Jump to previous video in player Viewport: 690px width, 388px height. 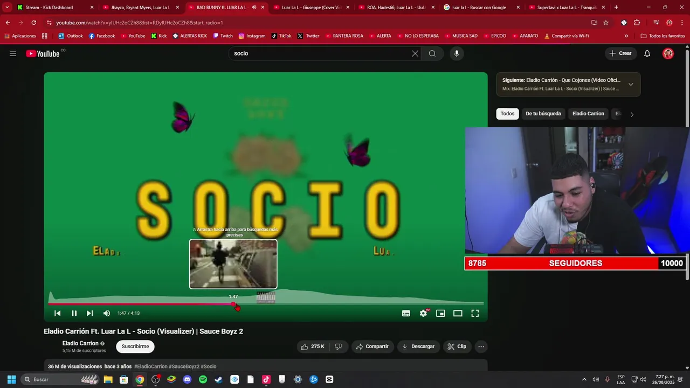58,313
